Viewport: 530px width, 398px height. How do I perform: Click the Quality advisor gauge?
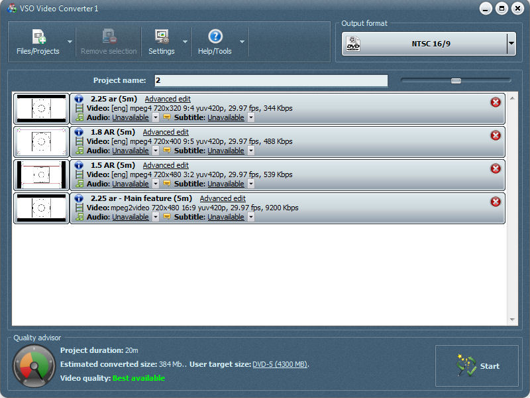(34, 366)
